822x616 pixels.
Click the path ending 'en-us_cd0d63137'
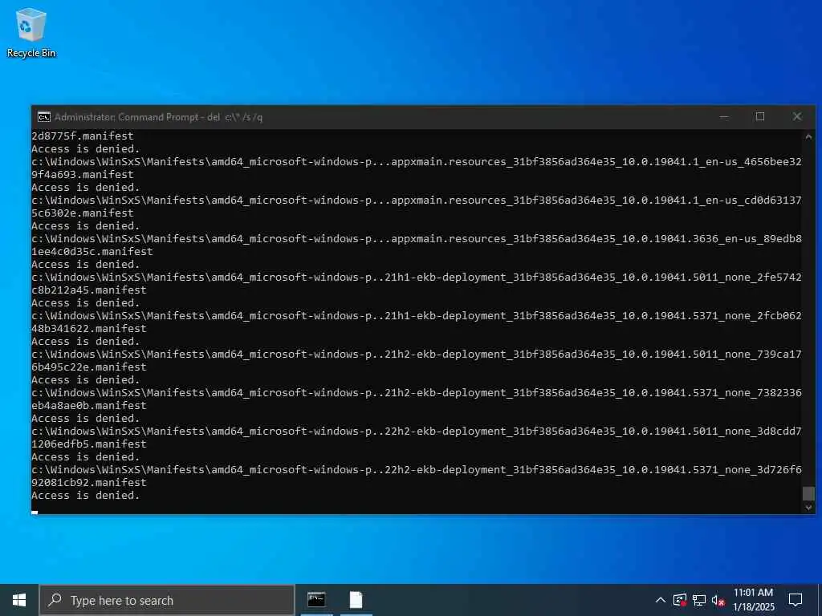click(417, 200)
